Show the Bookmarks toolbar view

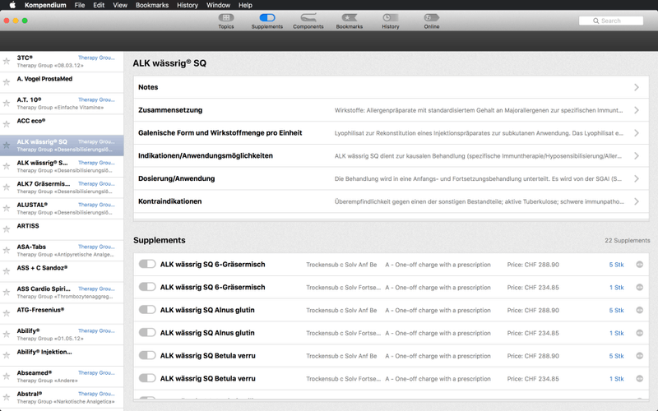point(349,21)
